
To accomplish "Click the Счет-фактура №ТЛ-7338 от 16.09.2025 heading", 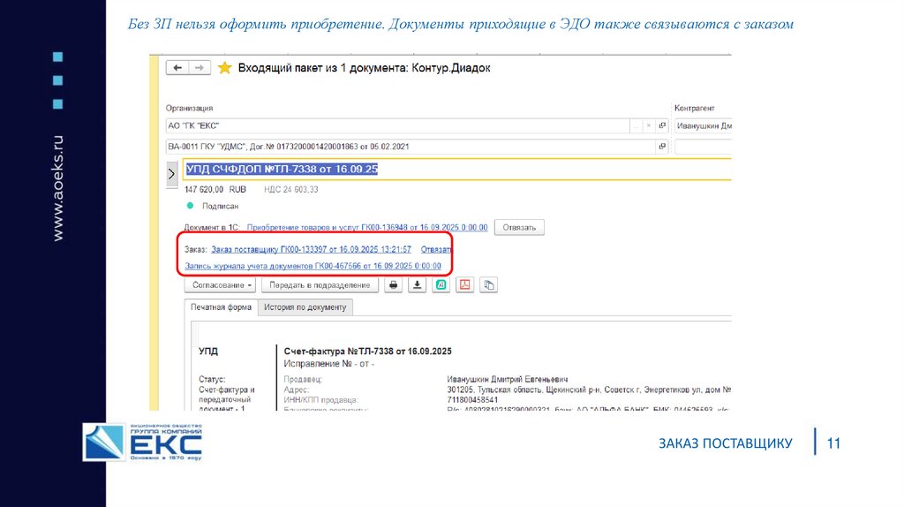I will pos(368,351).
